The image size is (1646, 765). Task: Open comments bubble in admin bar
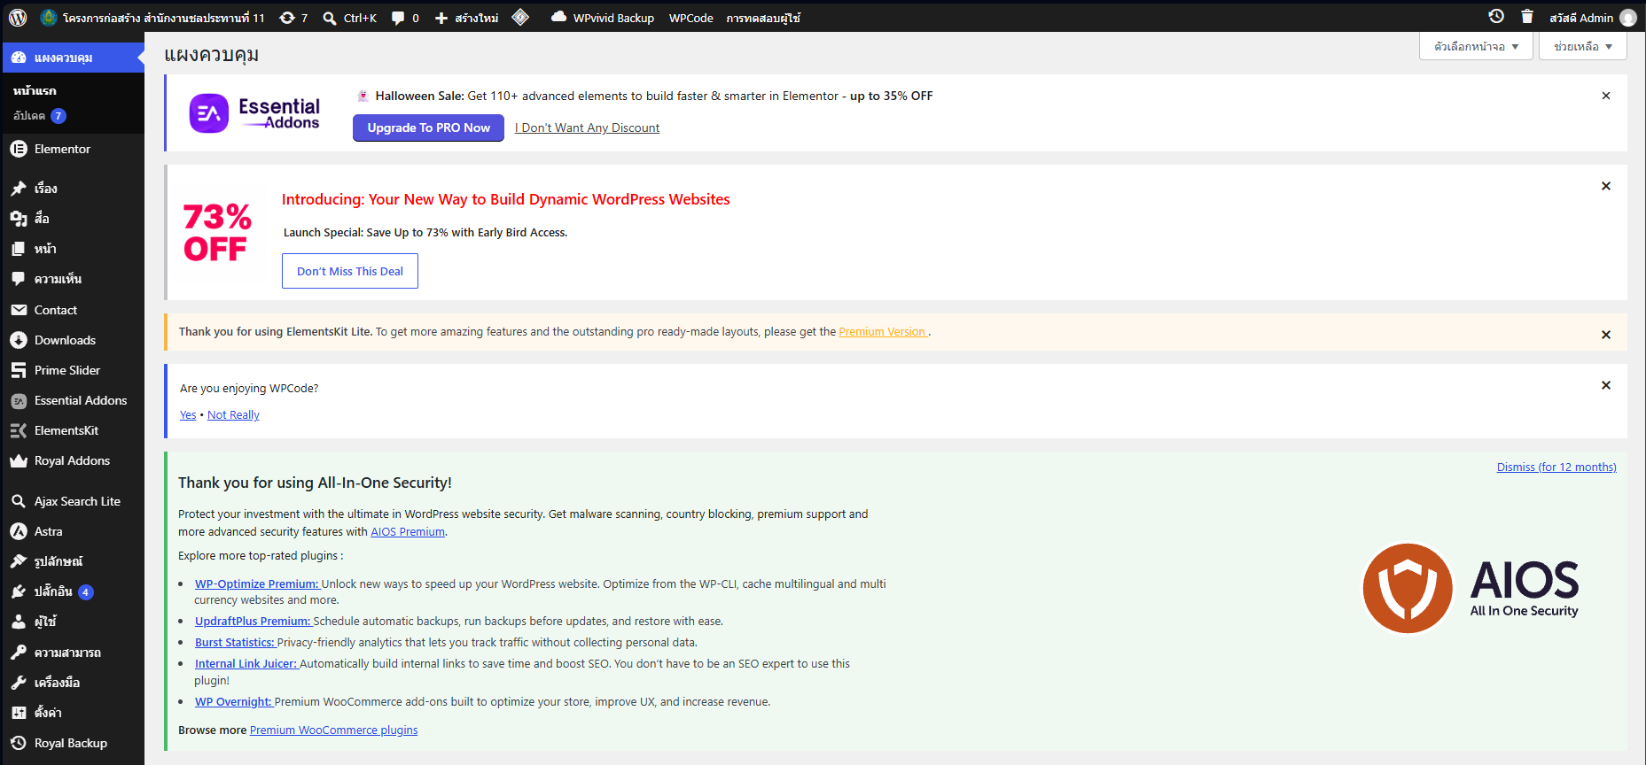pyautogui.click(x=405, y=18)
